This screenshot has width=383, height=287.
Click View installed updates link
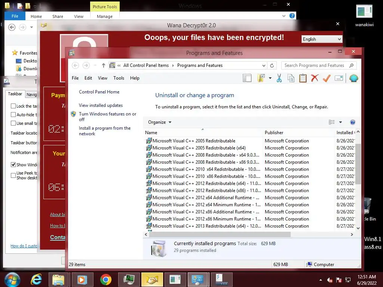click(101, 105)
